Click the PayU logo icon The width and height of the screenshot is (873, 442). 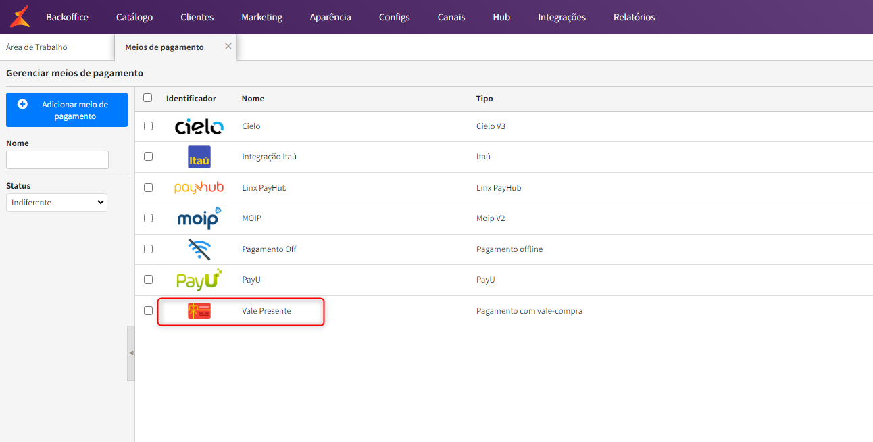199,280
